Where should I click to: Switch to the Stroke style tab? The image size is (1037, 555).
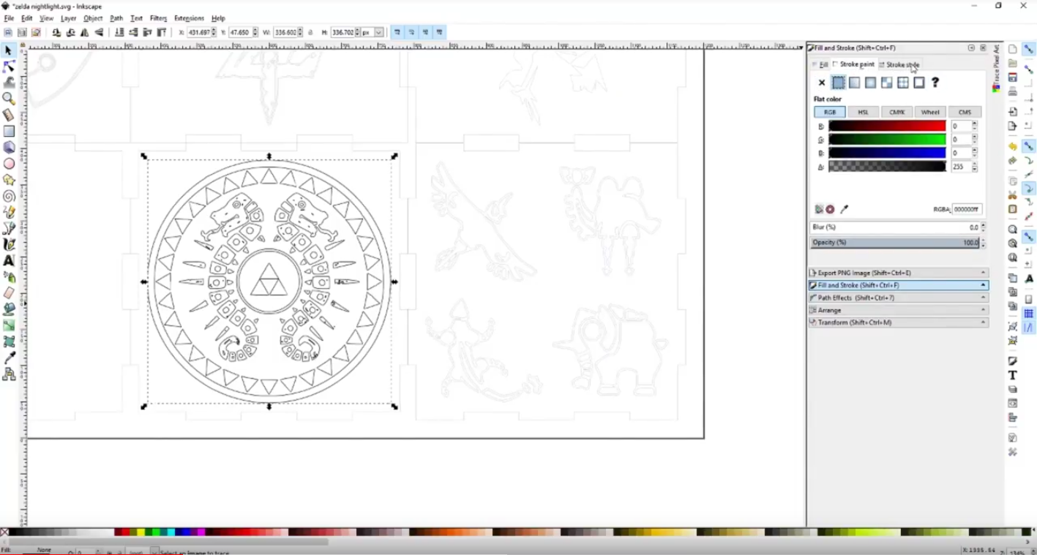tap(899, 64)
